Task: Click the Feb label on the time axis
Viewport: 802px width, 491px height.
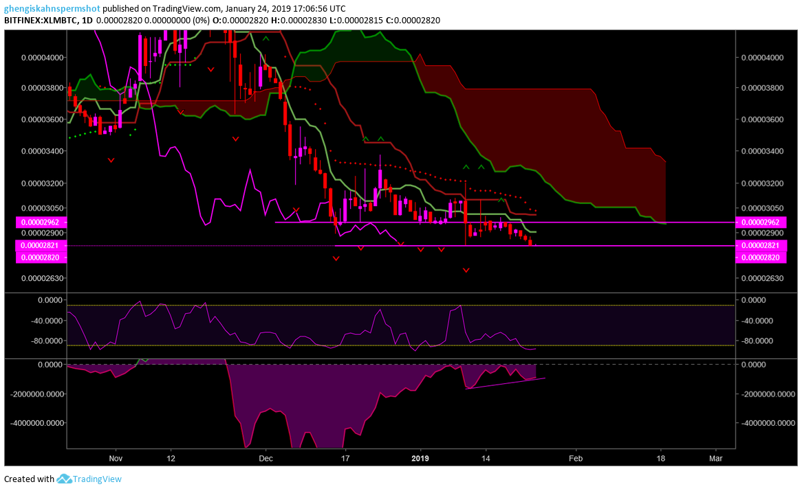Action: tap(576, 458)
